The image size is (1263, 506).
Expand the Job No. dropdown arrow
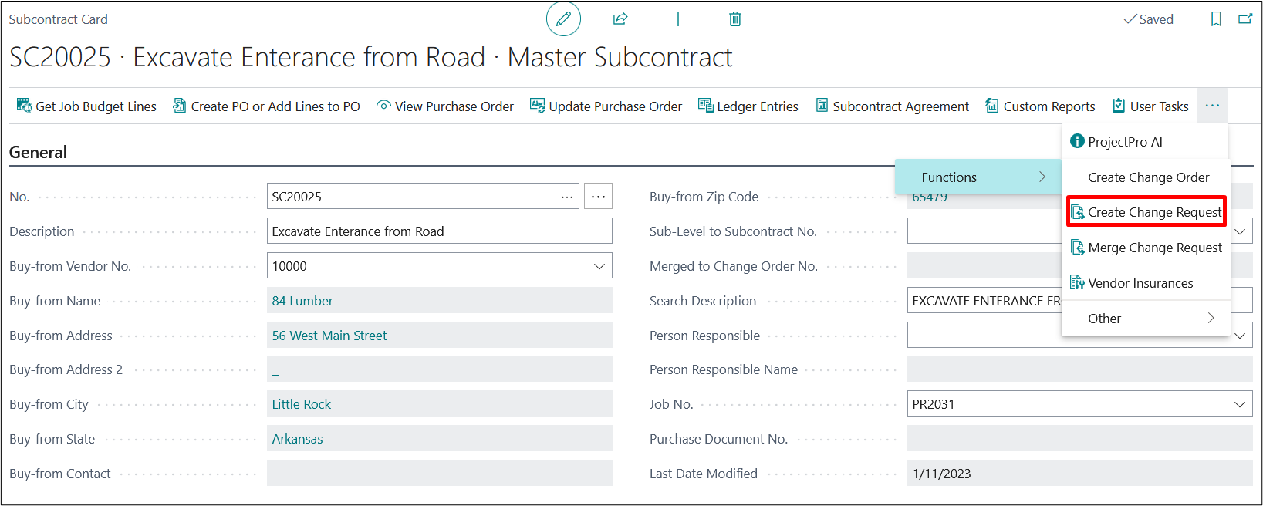[x=1240, y=404]
